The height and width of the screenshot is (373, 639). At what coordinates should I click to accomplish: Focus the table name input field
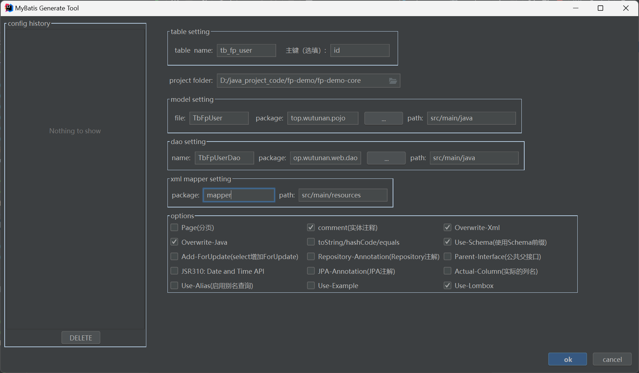(246, 51)
